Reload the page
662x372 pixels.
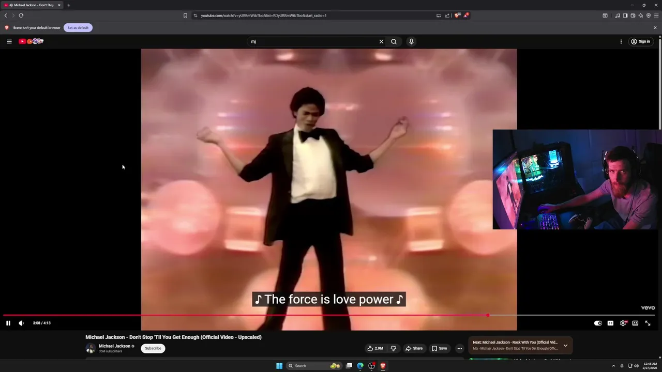click(x=21, y=16)
